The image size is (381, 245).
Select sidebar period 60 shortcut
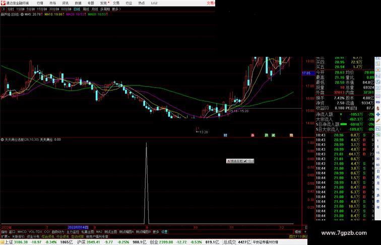[378, 165]
